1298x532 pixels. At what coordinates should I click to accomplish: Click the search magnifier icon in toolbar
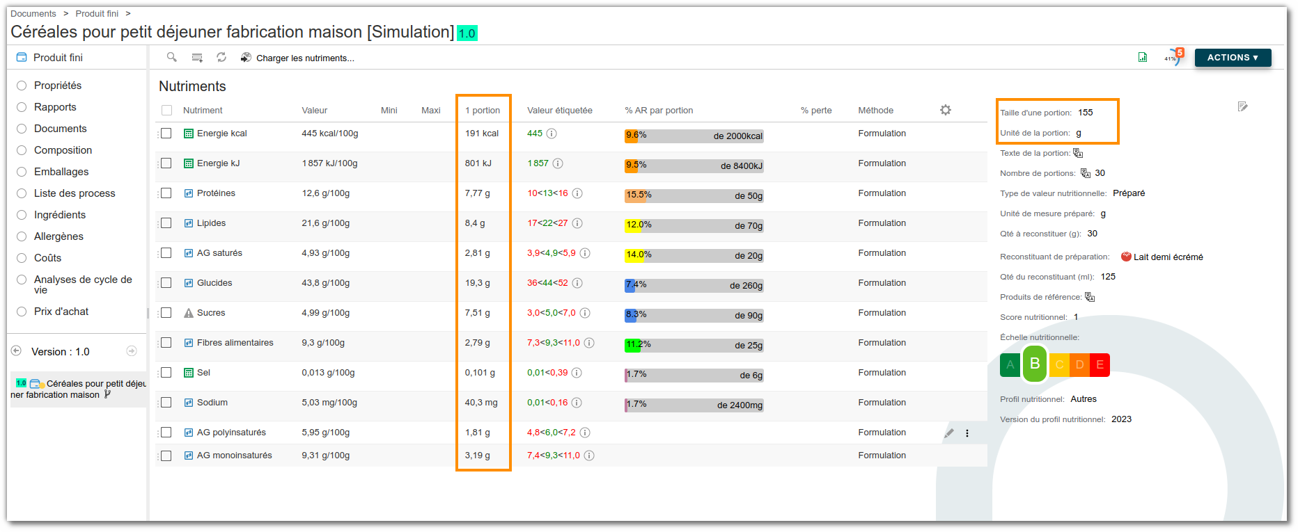(x=171, y=57)
